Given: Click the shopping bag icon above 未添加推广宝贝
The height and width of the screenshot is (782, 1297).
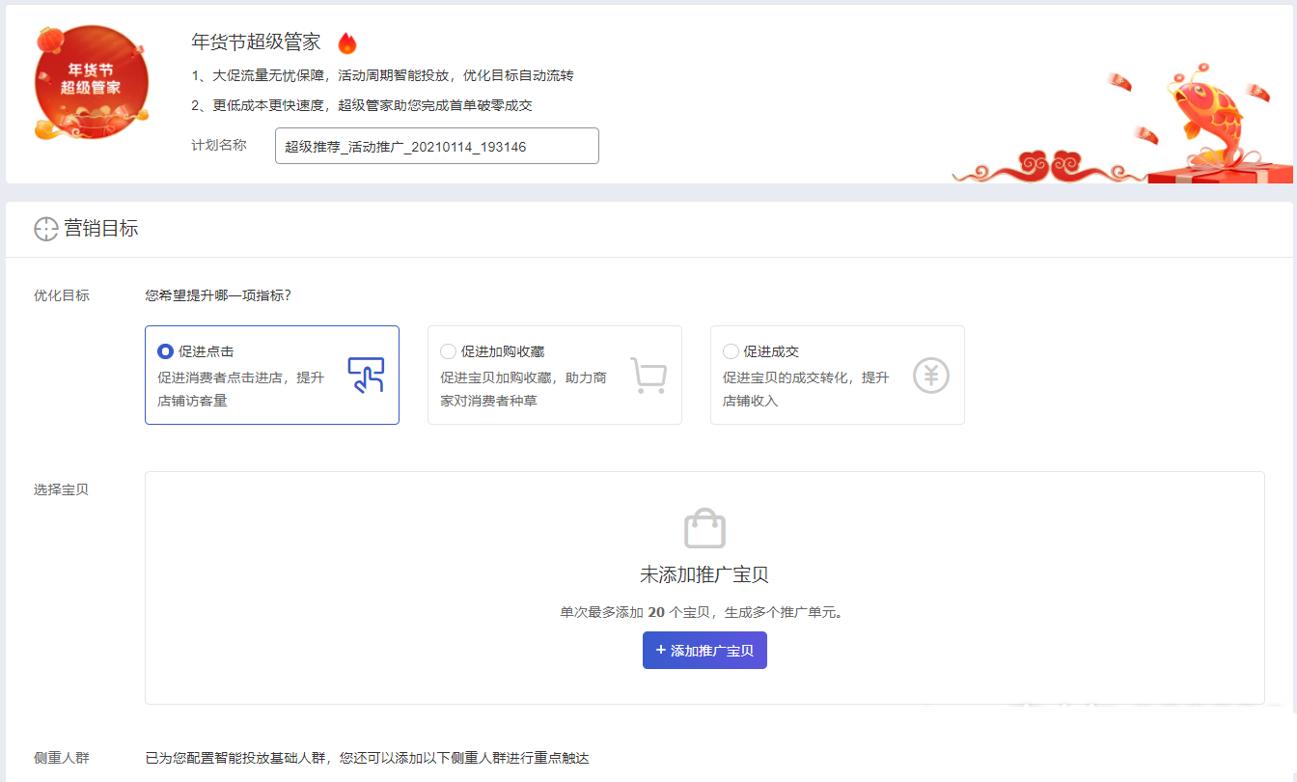Looking at the screenshot, I should click(x=704, y=527).
